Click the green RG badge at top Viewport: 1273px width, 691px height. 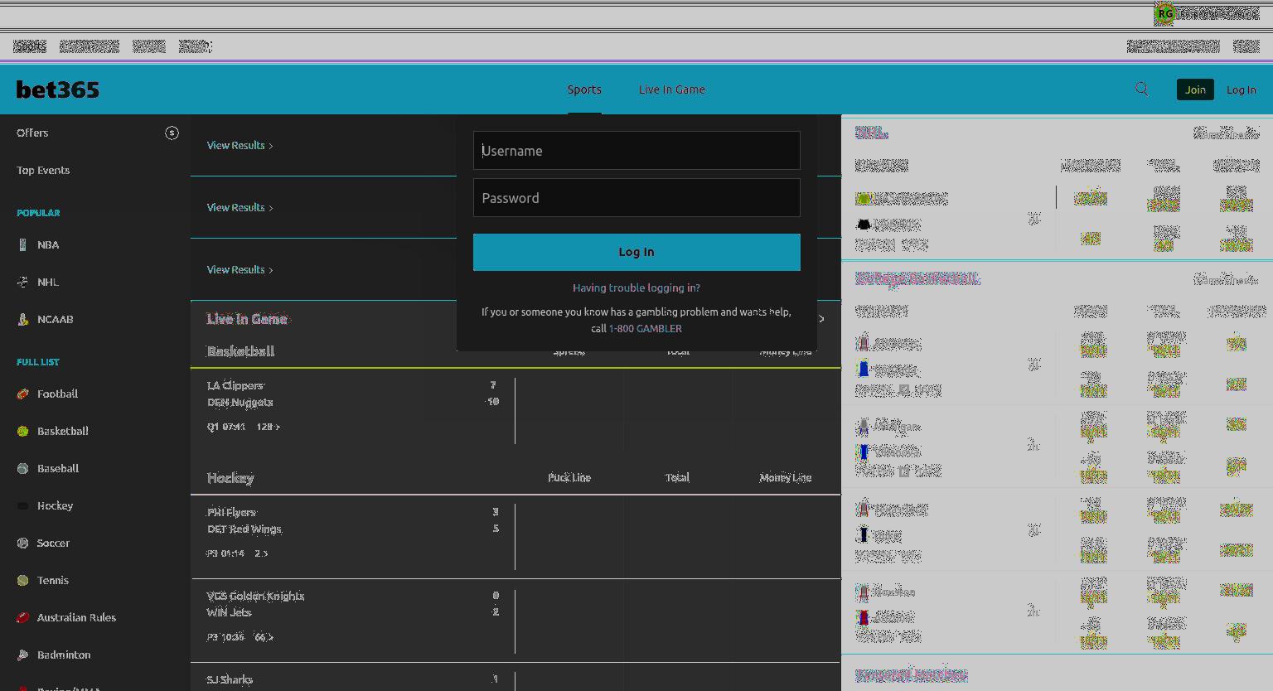pyautogui.click(x=1164, y=13)
